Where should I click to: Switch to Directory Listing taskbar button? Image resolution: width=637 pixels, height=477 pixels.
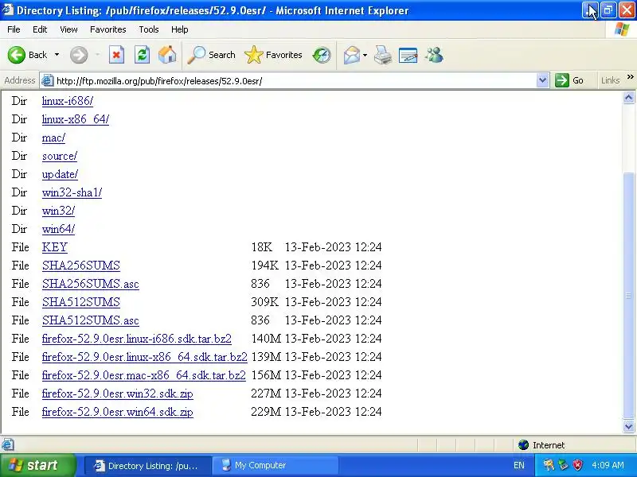148,465
